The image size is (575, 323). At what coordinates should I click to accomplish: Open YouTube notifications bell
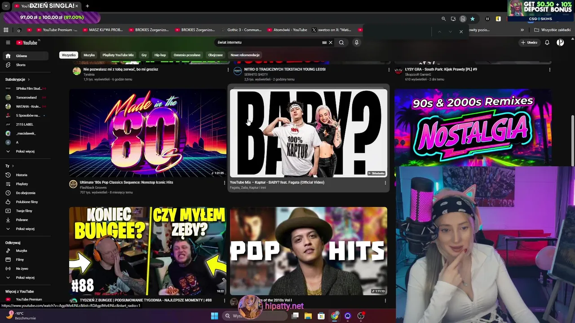coord(547,43)
